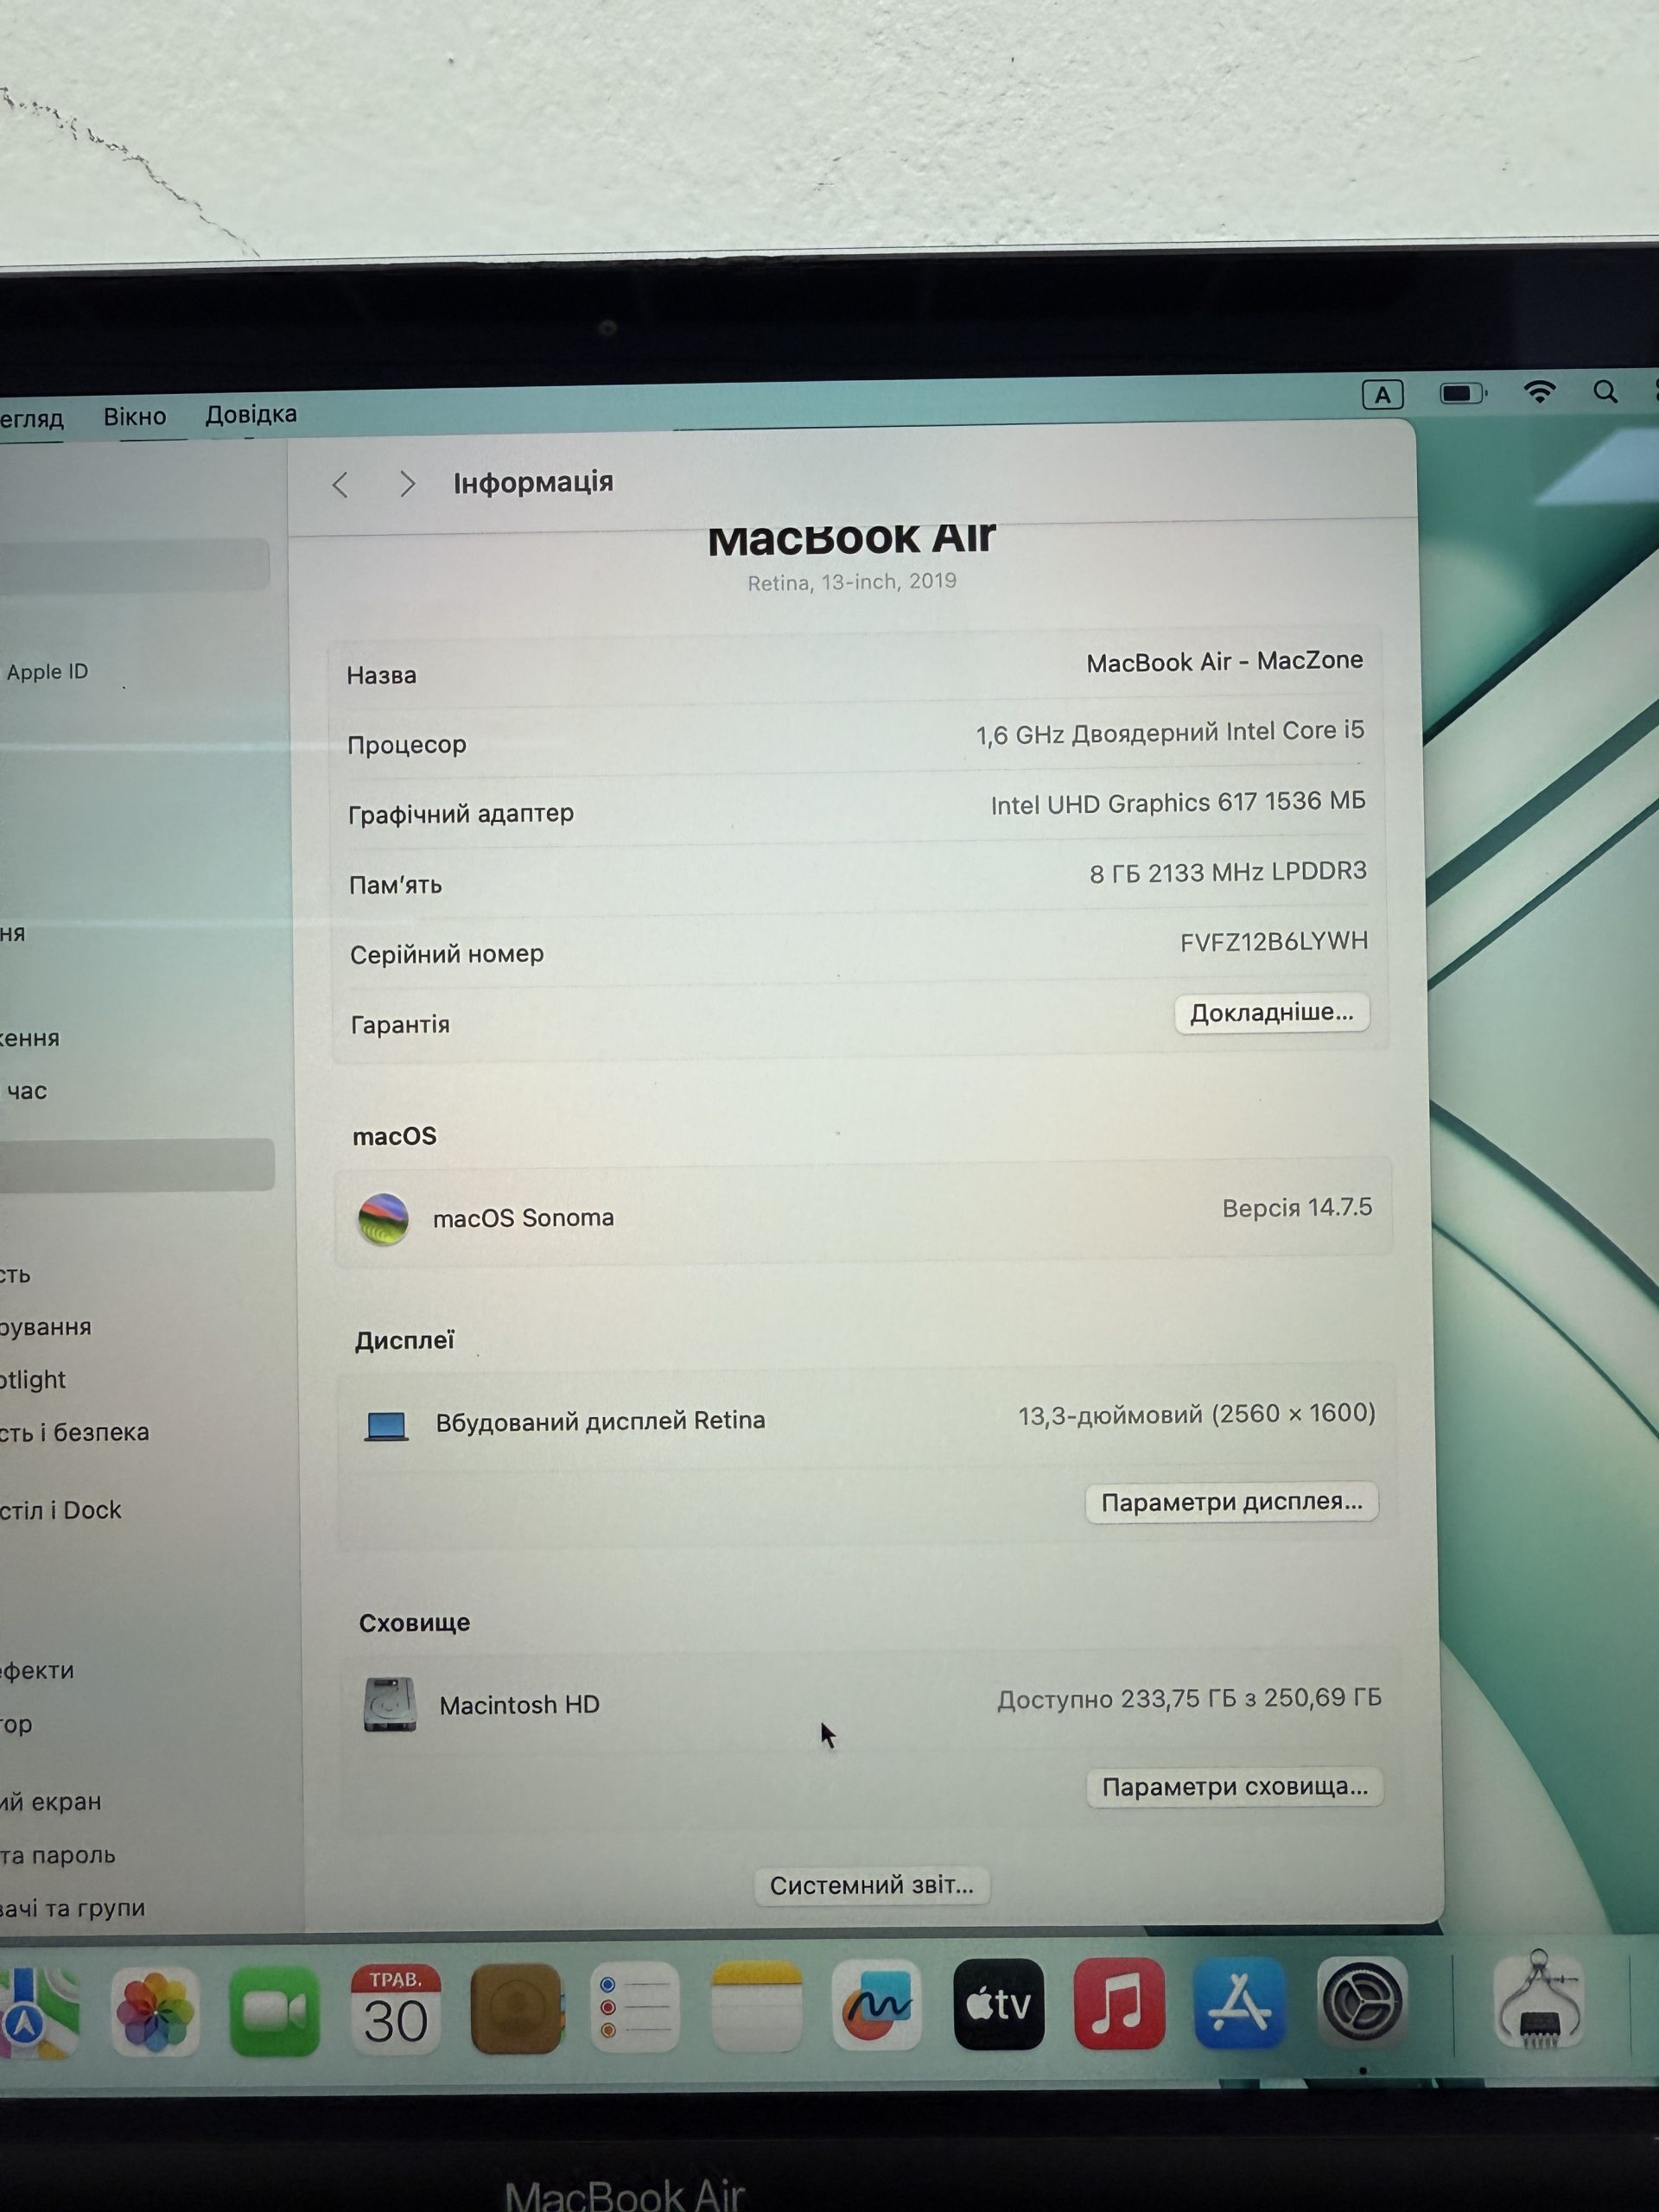
Task: Open the Довідка menu
Action: click(251, 414)
